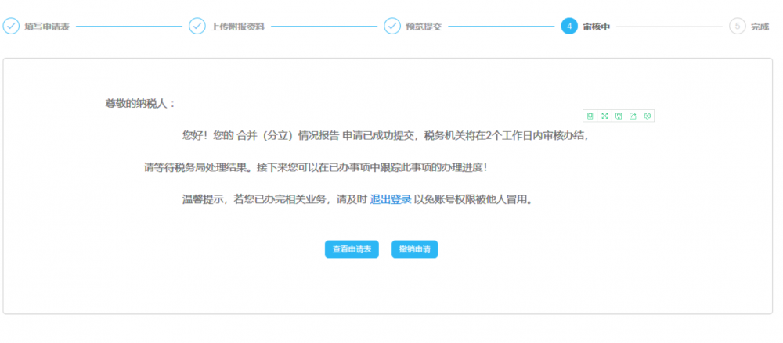Click the checkmark circle for 预览提交
This screenshot has width=783, height=343.
[392, 26]
